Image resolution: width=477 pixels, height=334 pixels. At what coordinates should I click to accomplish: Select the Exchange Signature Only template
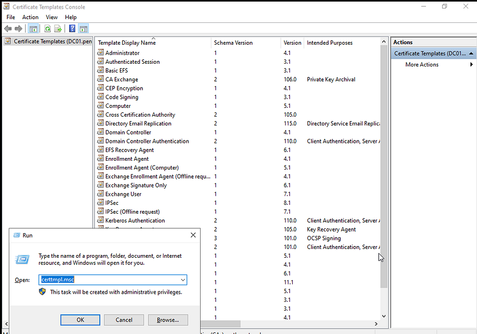[136, 185]
